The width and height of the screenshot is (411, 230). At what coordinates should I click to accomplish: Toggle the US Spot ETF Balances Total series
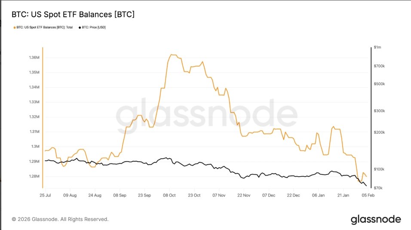(x=45, y=27)
